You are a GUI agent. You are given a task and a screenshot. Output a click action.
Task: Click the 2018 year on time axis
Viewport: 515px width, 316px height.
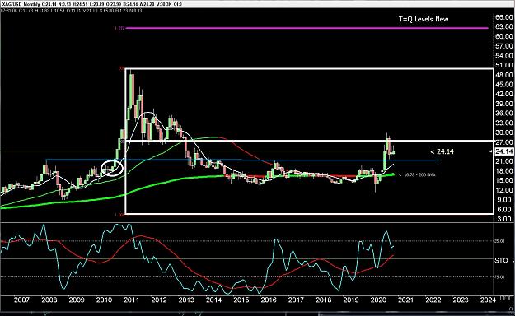click(x=324, y=300)
